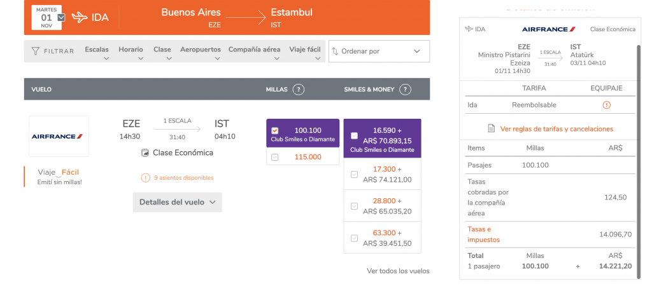The height and width of the screenshot is (291, 652).
Task: Click the Viaje Fácil label
Action: click(58, 172)
